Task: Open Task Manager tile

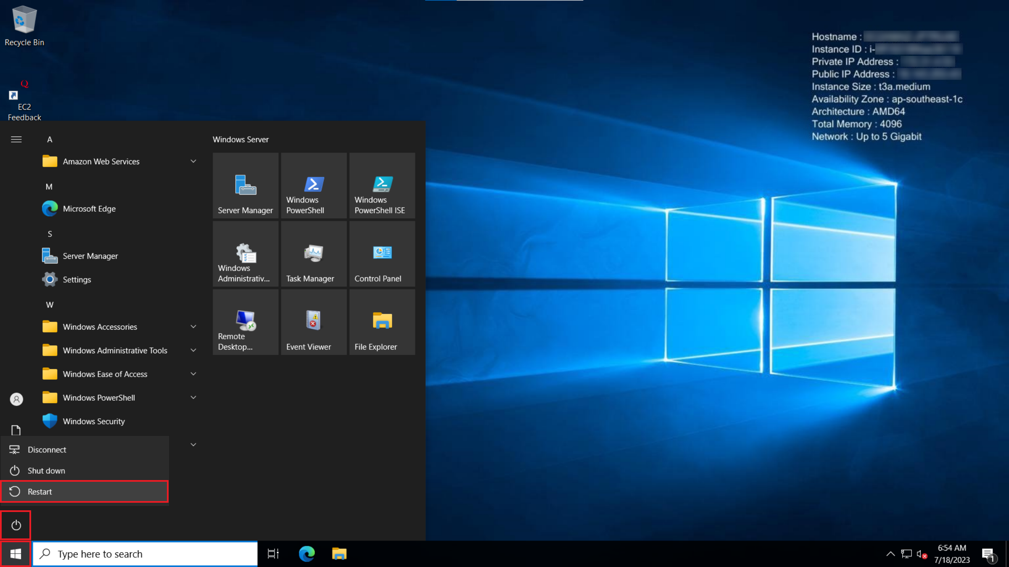Action: click(314, 254)
